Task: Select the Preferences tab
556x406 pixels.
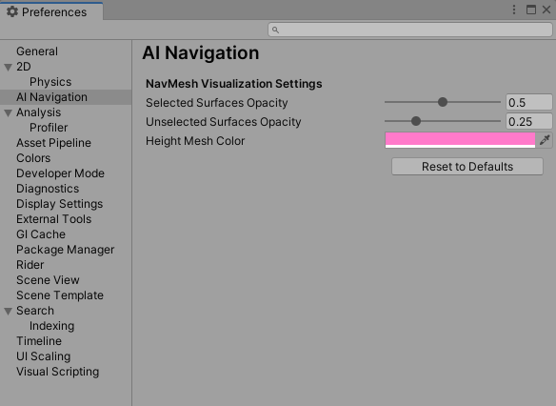Action: click(x=51, y=11)
